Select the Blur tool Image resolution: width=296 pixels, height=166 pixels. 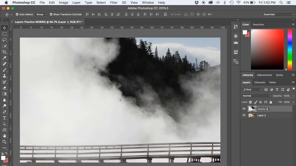tap(4, 100)
